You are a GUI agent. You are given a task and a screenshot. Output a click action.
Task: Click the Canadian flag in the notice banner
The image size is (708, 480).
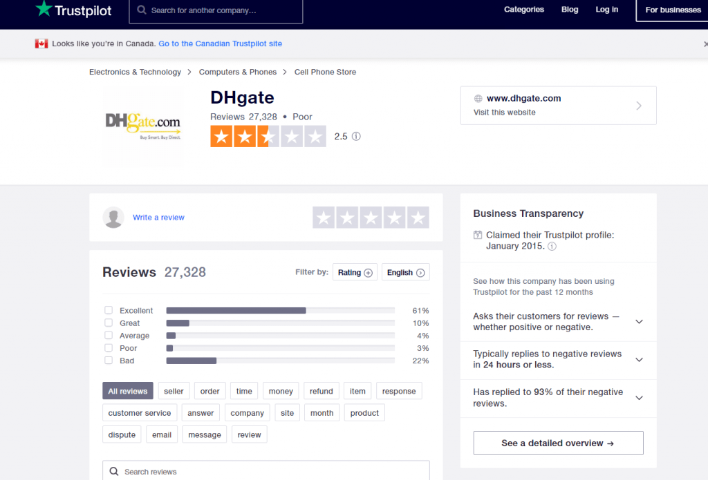tap(41, 43)
